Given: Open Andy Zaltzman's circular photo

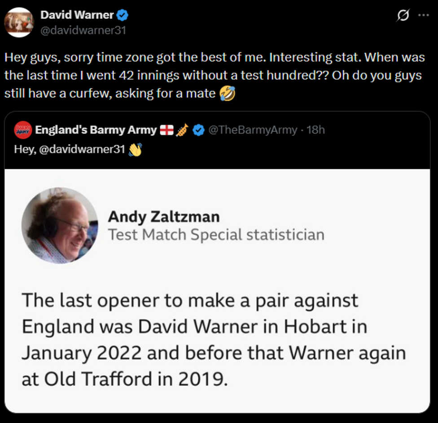Looking at the screenshot, I should tap(60, 225).
